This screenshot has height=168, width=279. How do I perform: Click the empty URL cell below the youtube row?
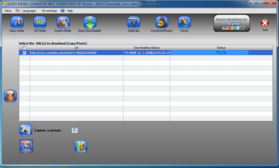(76, 58)
